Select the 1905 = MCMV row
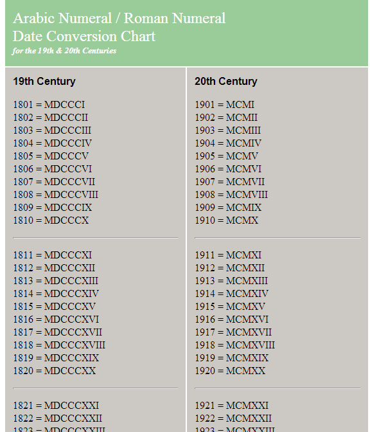The width and height of the screenshot is (370, 432). tap(227, 156)
